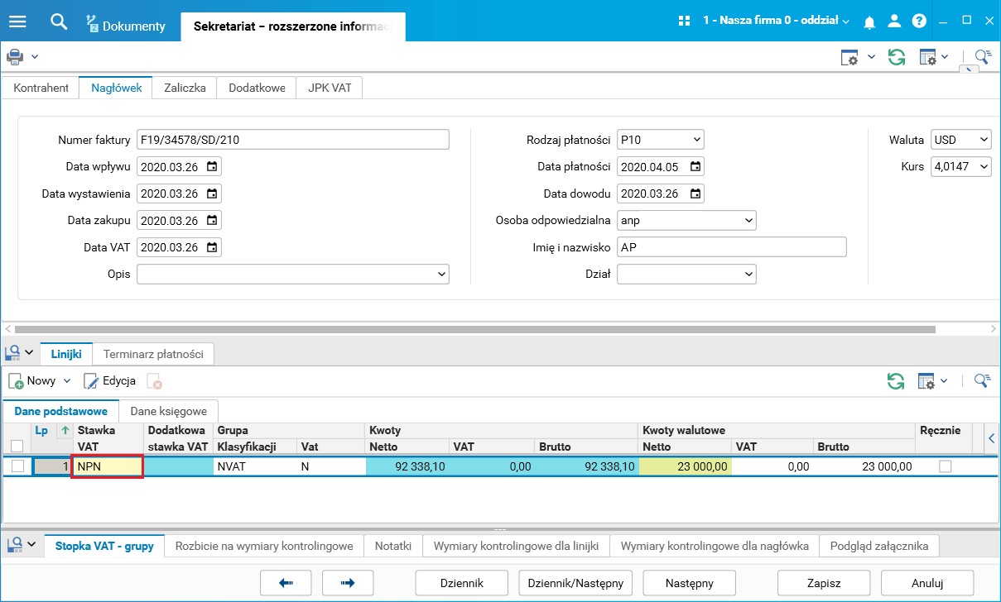This screenshot has height=602, width=1001.
Task: Tick the checkbox in row 1
Action: coord(17,466)
